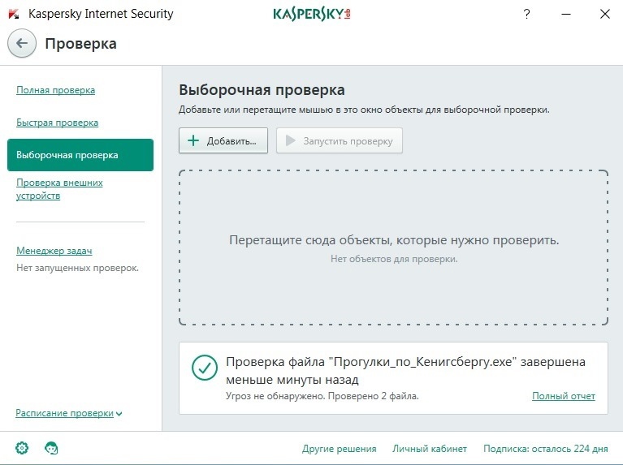Switch to Быстрая проверка
This screenshot has height=465, width=623.
coord(57,123)
